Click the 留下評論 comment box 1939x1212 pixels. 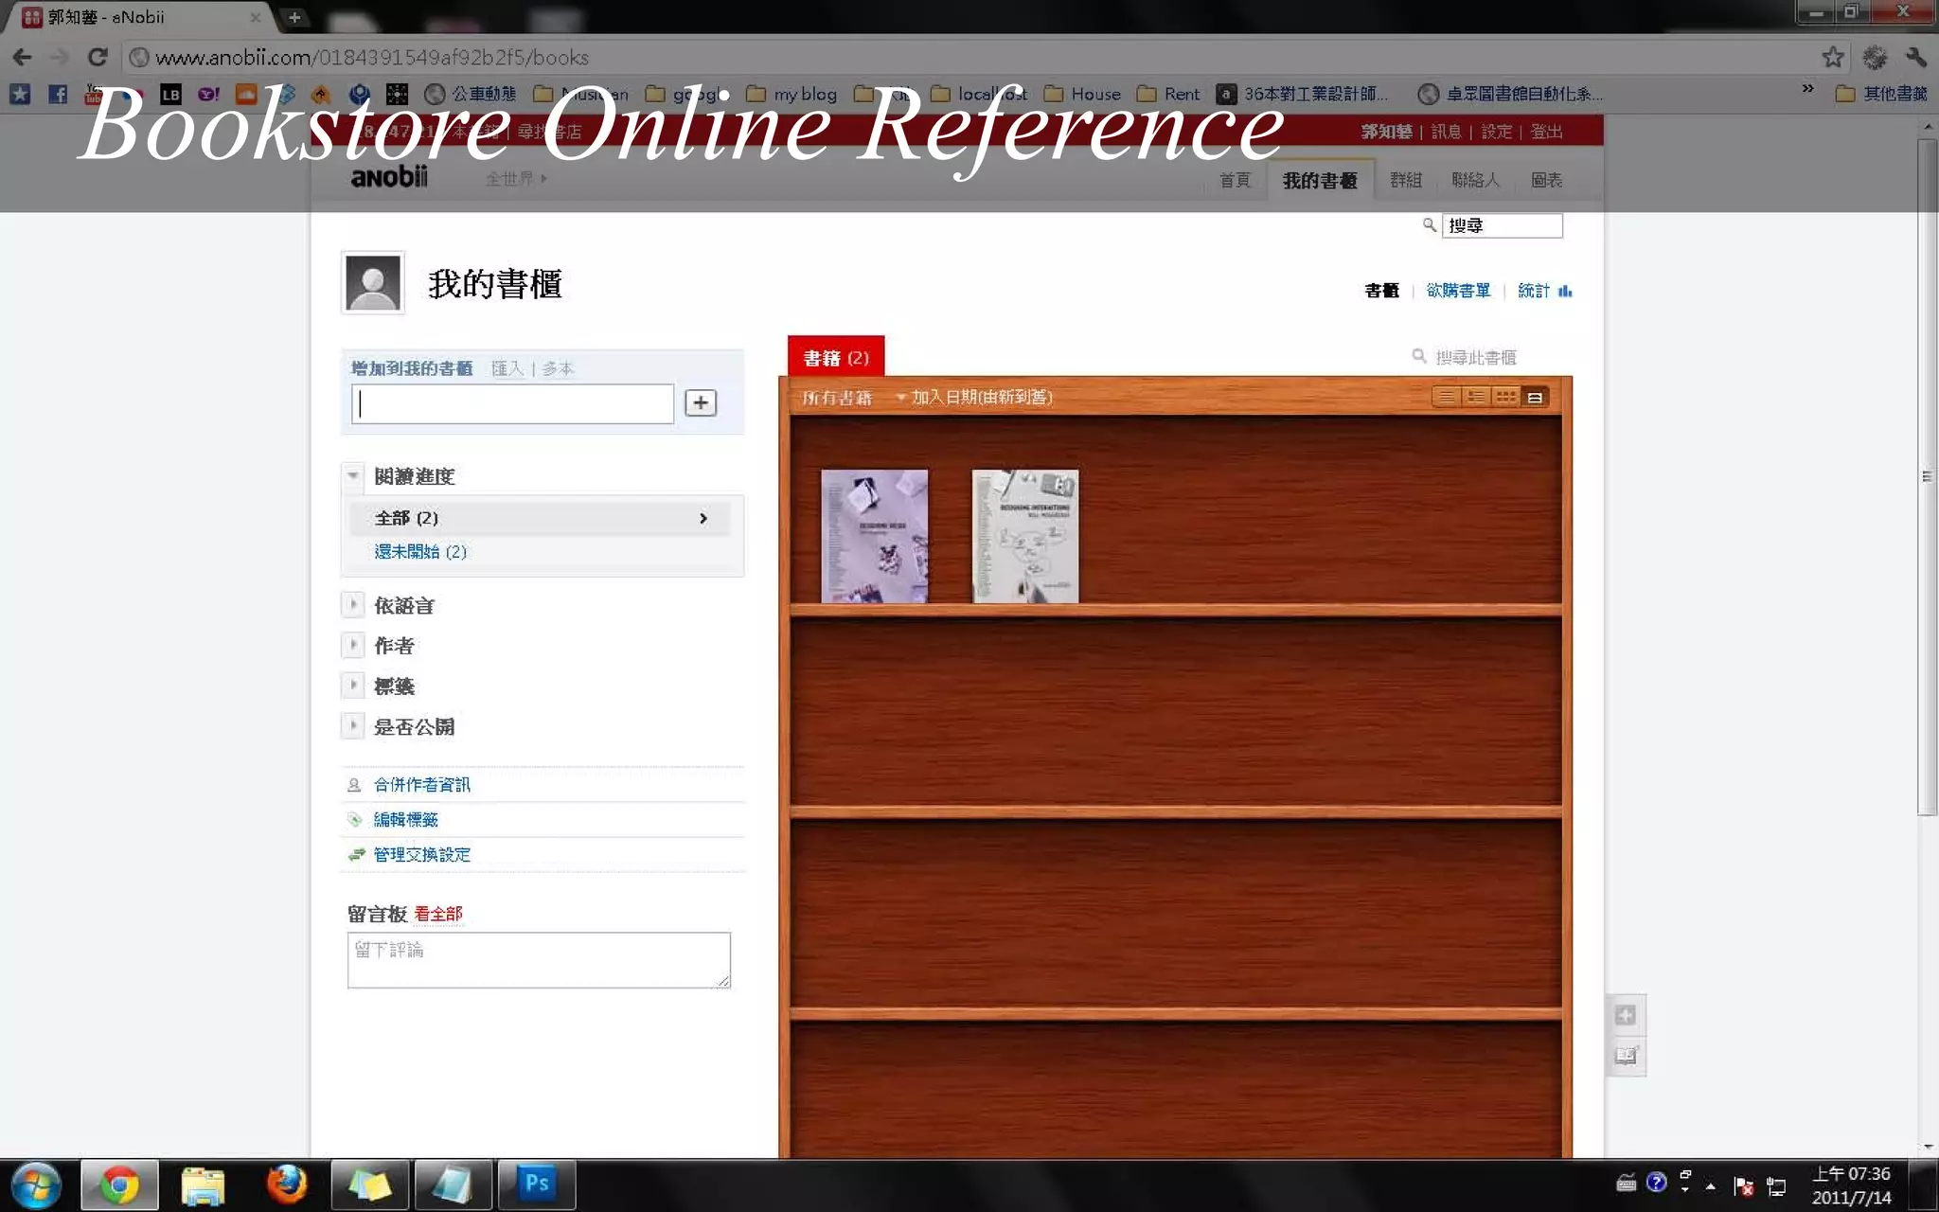tap(539, 960)
